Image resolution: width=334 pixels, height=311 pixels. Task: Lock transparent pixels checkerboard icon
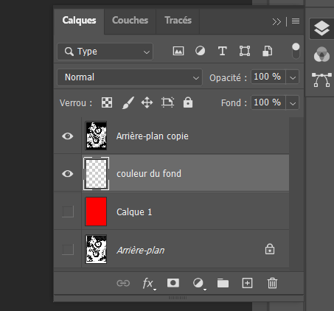coord(107,102)
